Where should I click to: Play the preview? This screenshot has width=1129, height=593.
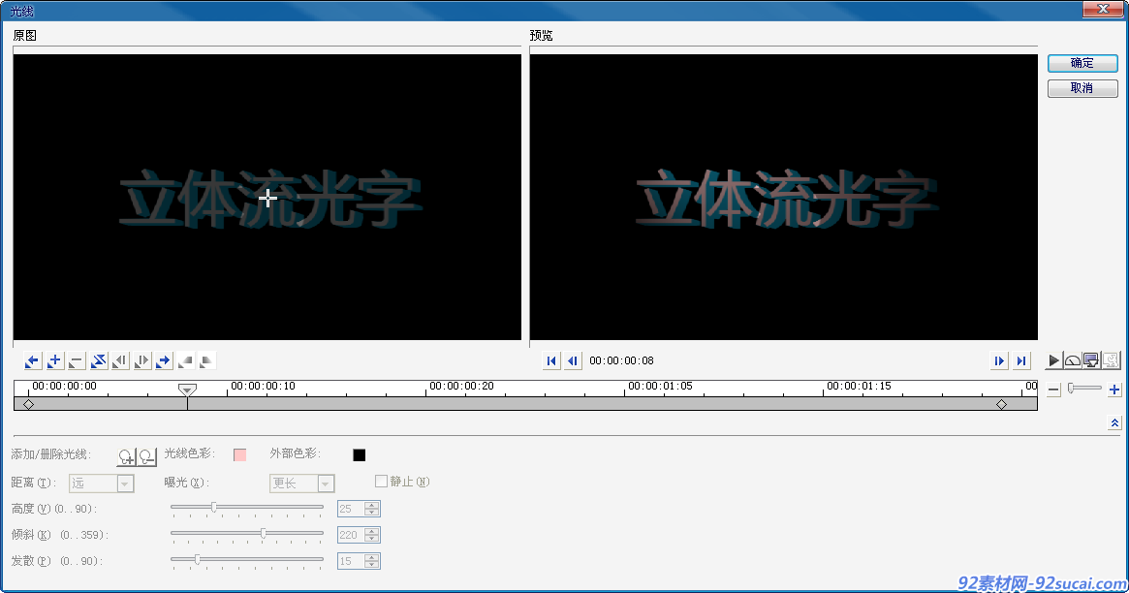click(x=1053, y=360)
